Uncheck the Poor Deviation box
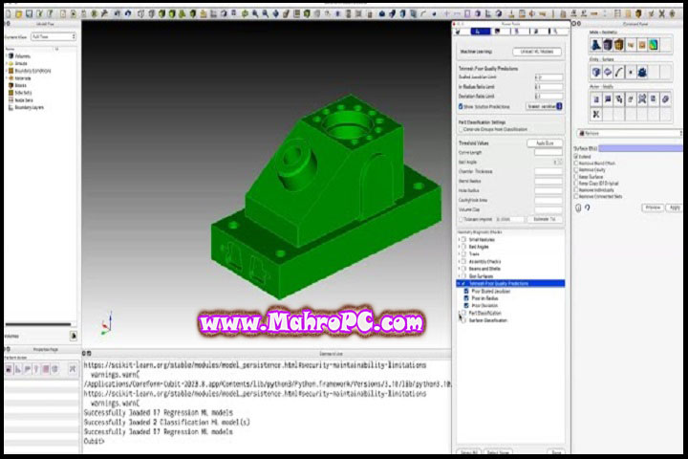This screenshot has width=688, height=459. 466,305
